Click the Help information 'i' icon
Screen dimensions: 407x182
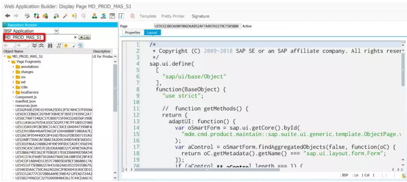121,16
